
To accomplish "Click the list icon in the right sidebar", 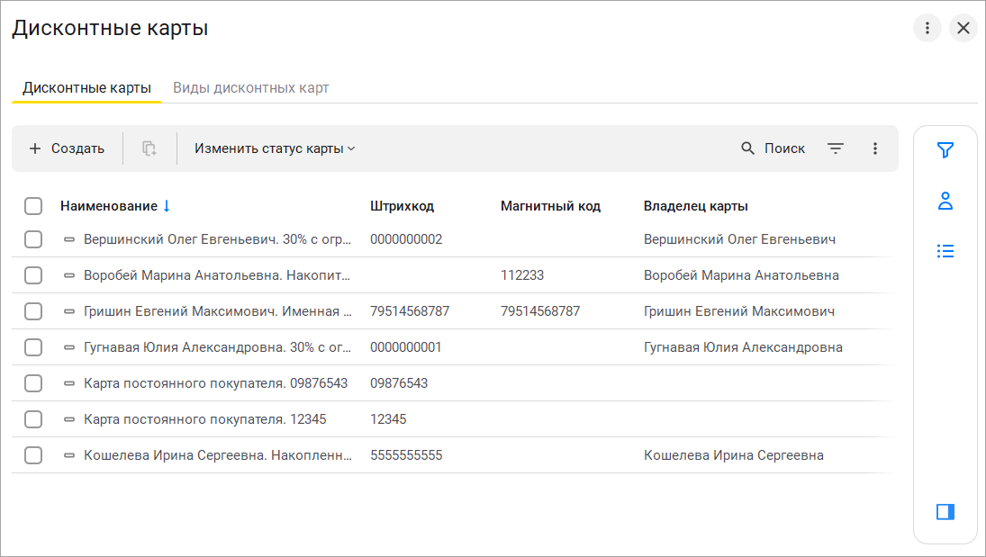I will click(x=945, y=251).
